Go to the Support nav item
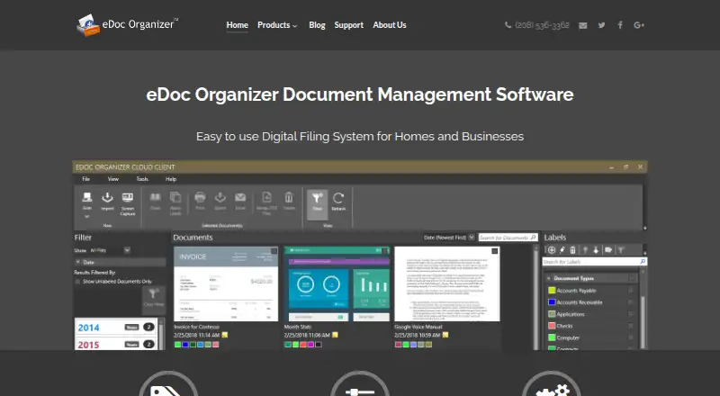This screenshot has height=396, width=720. [348, 25]
